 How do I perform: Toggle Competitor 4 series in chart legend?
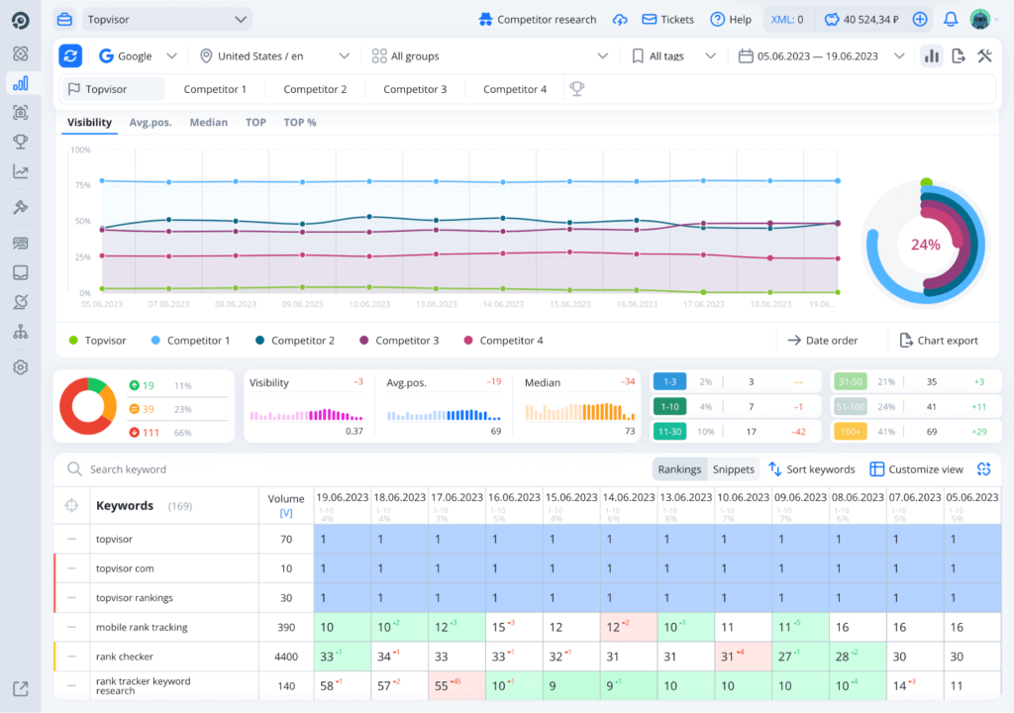tap(503, 341)
